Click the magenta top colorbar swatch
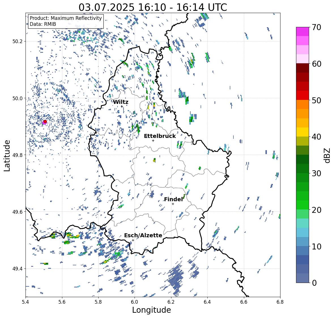 303,32
